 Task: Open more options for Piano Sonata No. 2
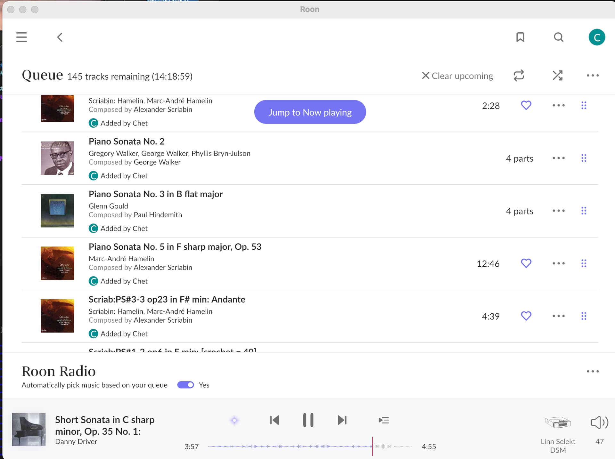tap(559, 158)
